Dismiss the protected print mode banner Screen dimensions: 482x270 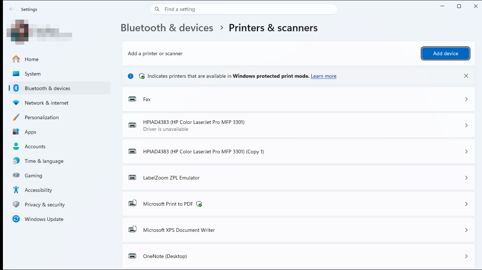pos(466,76)
